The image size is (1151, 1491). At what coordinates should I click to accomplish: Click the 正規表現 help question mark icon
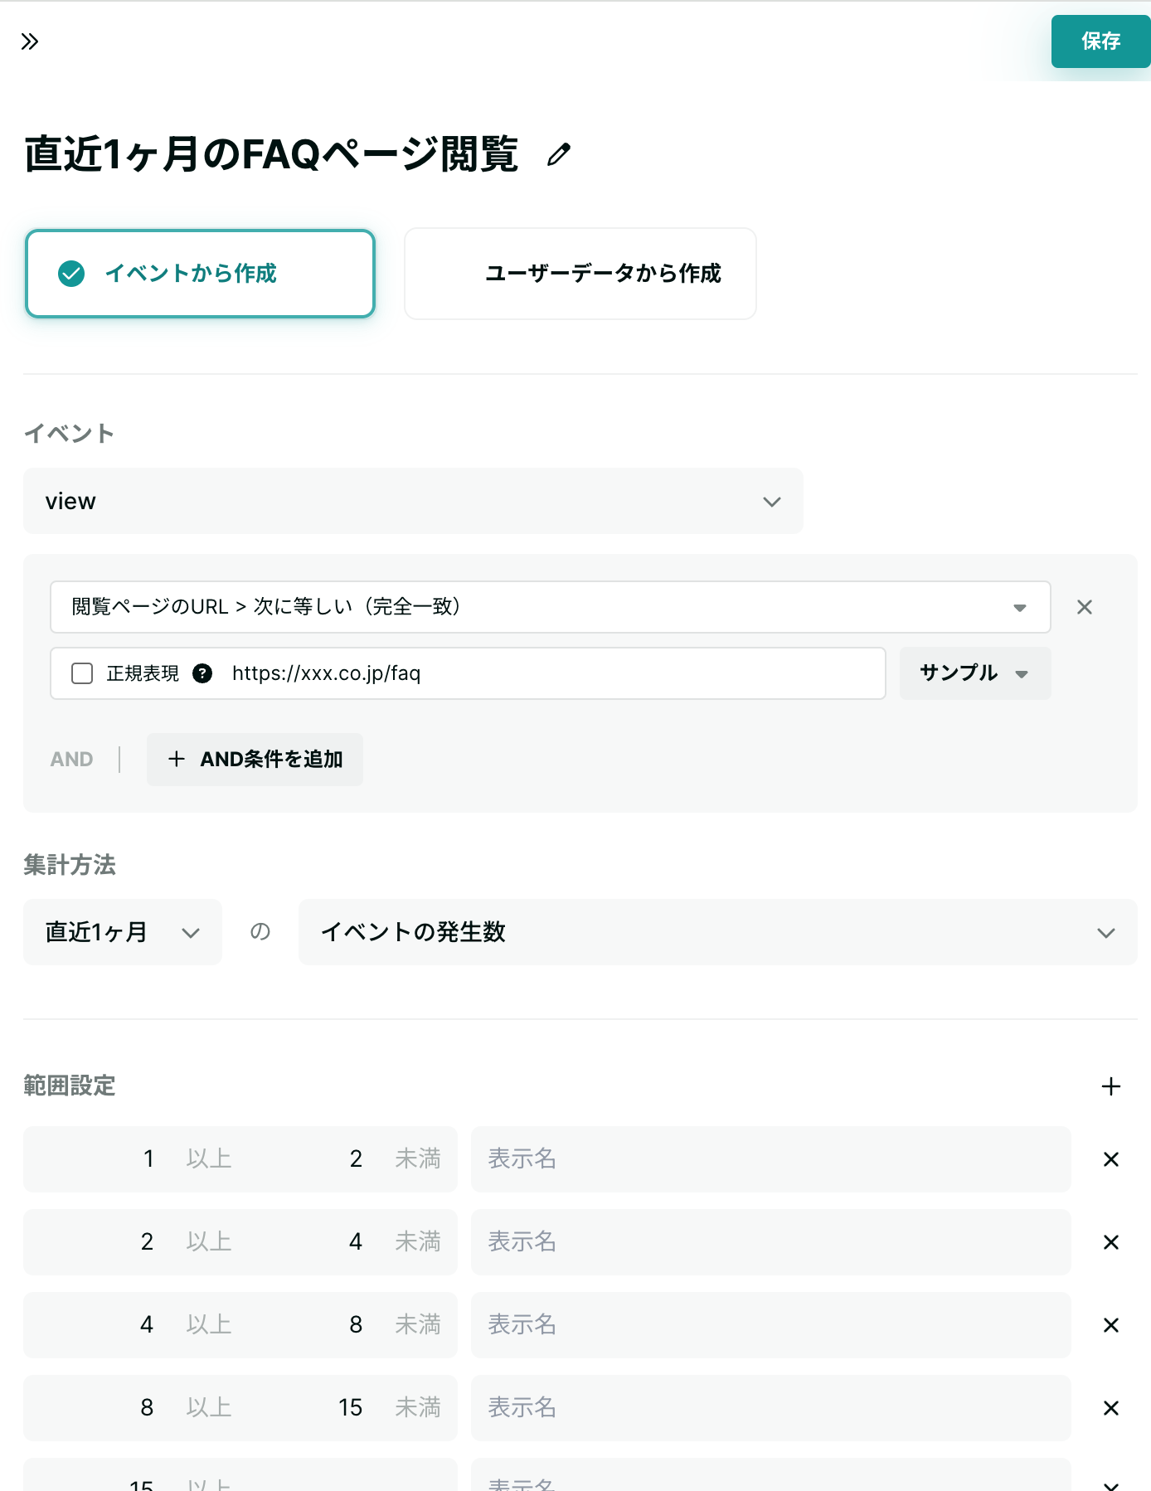coord(202,673)
